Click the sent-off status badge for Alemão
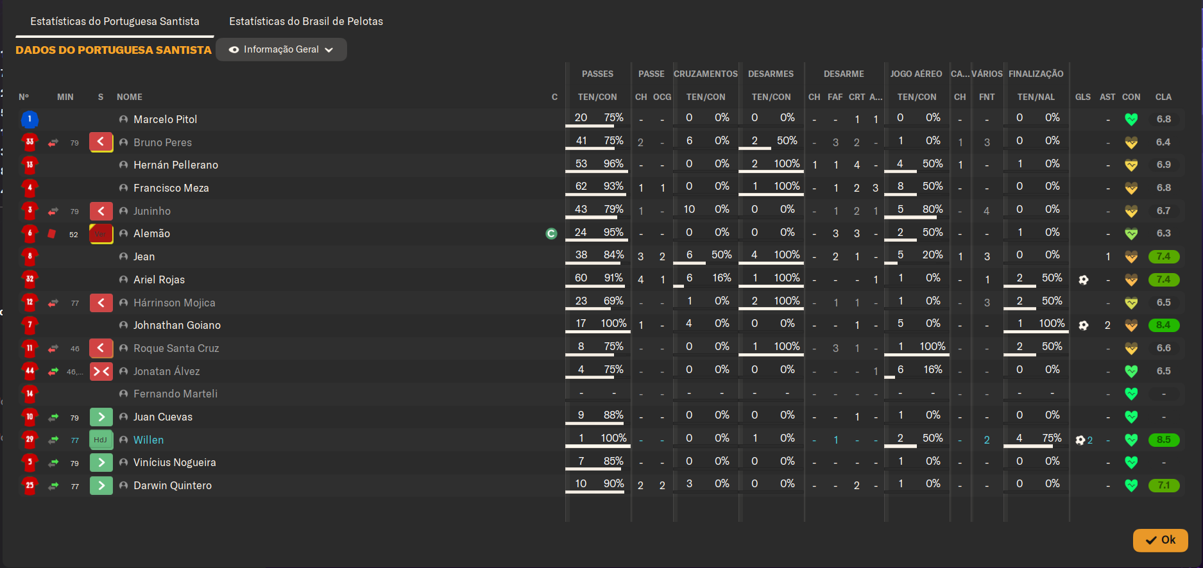1203x568 pixels. click(x=101, y=234)
